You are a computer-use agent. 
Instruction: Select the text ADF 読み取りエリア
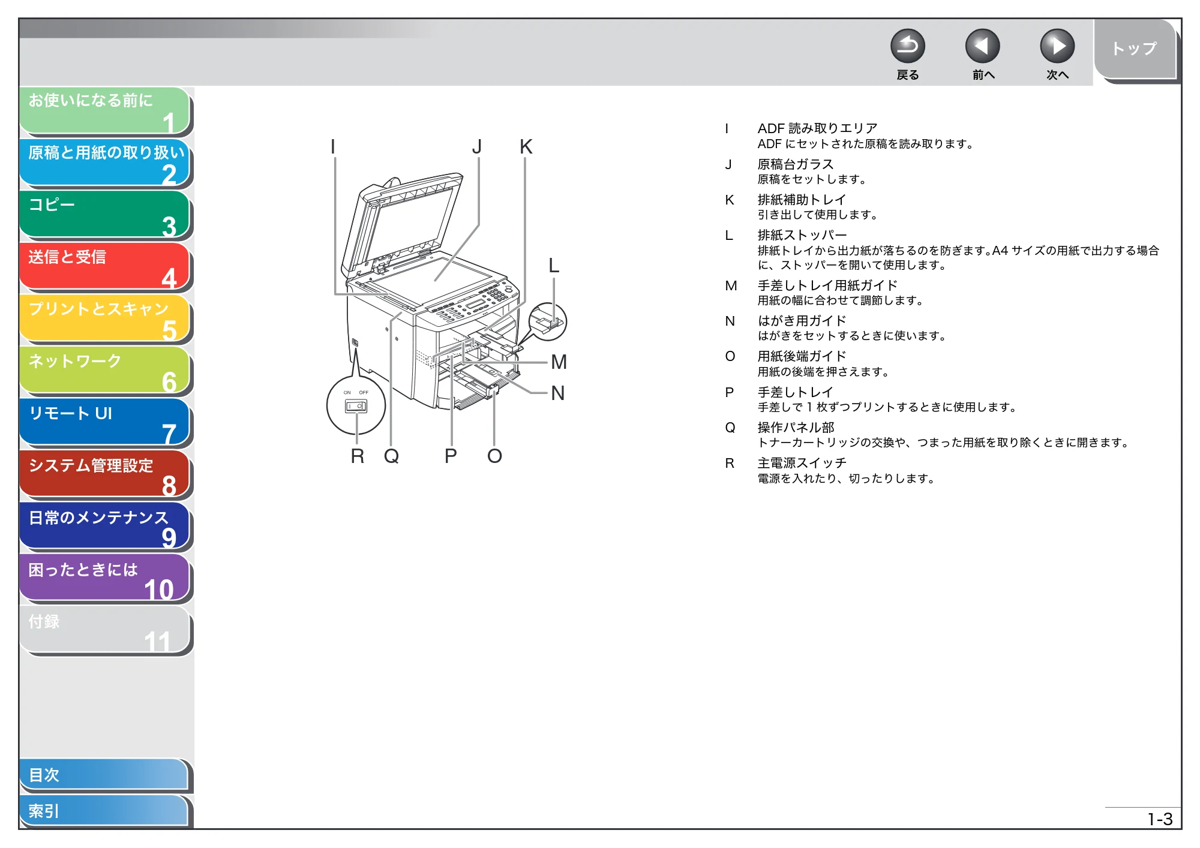pos(817,128)
